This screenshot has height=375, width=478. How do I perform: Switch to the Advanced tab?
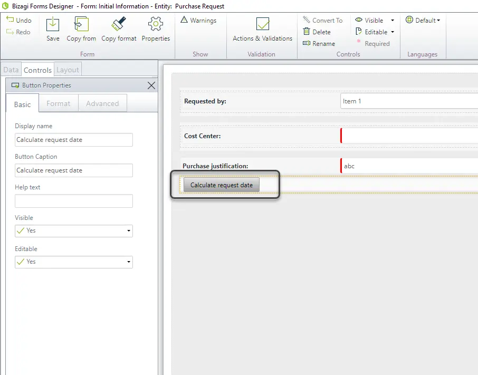click(x=102, y=103)
